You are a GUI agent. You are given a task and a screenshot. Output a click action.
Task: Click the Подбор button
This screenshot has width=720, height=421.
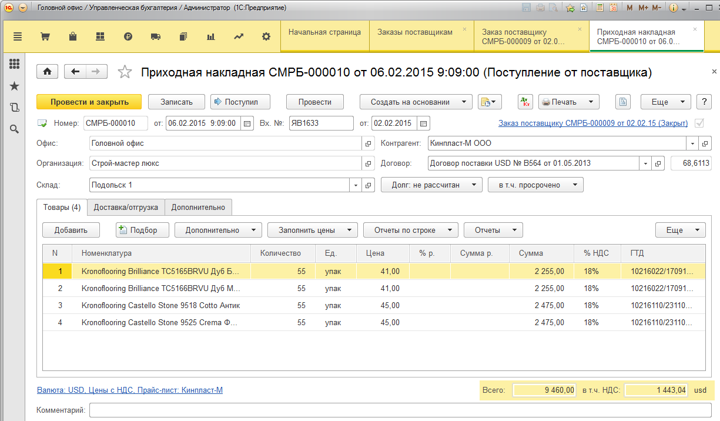coord(142,230)
